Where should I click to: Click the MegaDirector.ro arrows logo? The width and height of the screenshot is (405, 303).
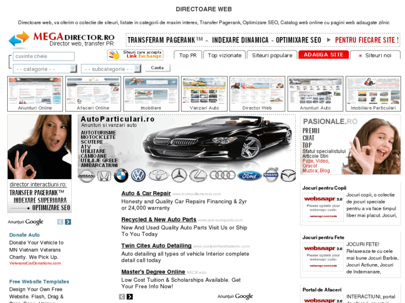tap(19, 39)
